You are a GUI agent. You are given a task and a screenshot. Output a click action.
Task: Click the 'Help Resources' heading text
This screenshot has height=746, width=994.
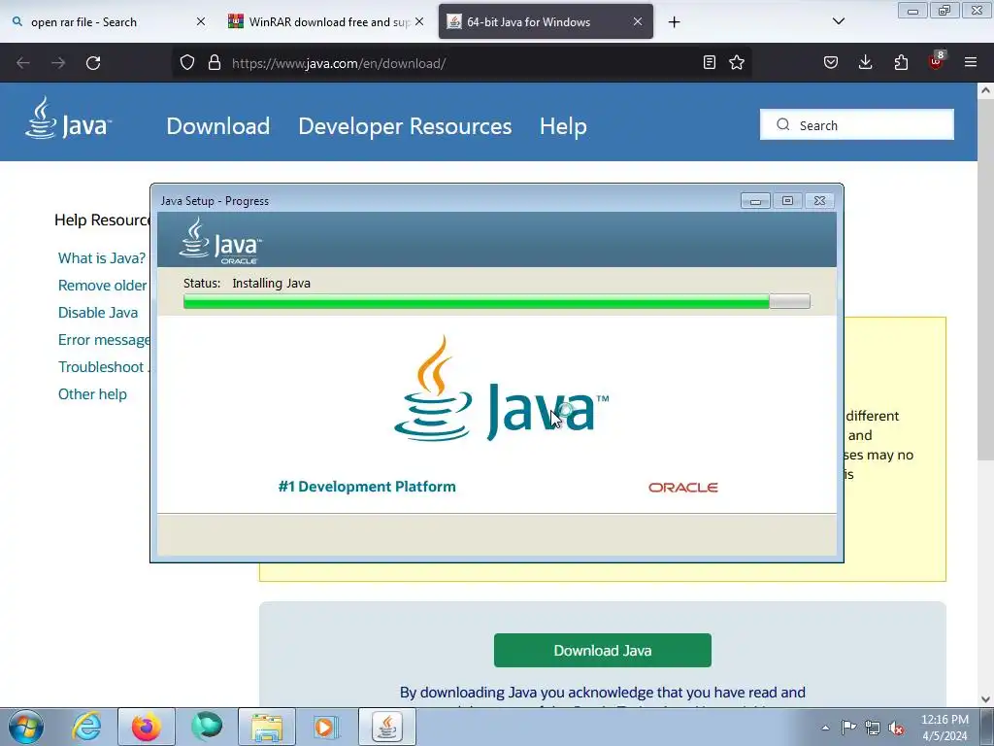(x=102, y=220)
